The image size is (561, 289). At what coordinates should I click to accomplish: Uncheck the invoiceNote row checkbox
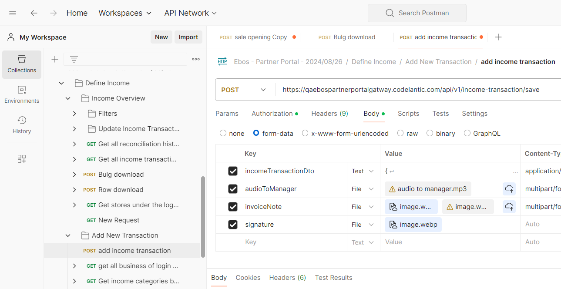pos(233,207)
